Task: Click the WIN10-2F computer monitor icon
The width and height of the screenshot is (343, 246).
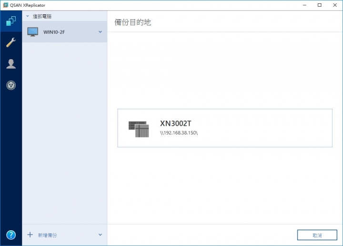Action: point(33,32)
